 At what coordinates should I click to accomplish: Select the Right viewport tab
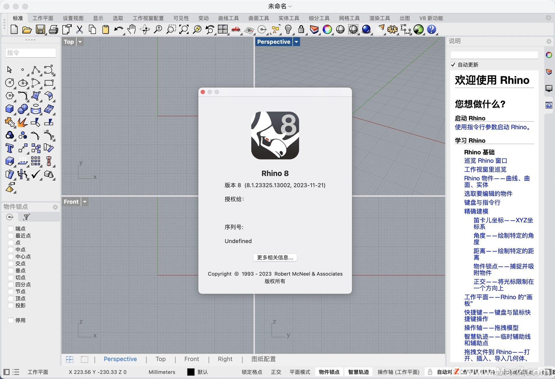point(225,359)
